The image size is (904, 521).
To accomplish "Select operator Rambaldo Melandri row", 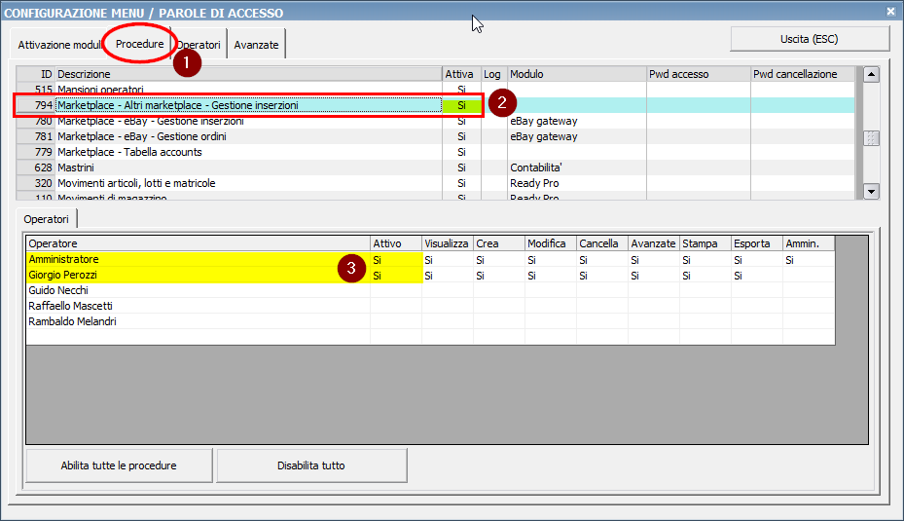I will (73, 322).
